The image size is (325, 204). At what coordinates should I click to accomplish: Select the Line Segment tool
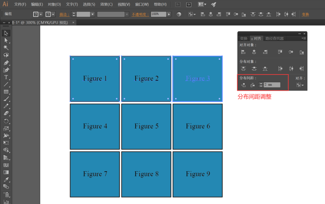pyautogui.click(x=6, y=84)
